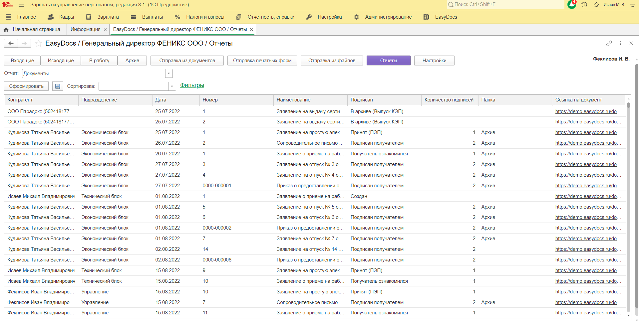Open the Отчетность, справки section

[x=265, y=17]
